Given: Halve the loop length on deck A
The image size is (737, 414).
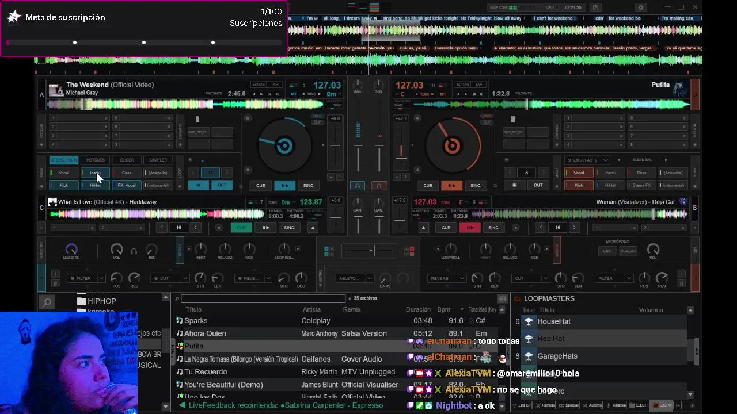Looking at the screenshot, I should pos(193,172).
